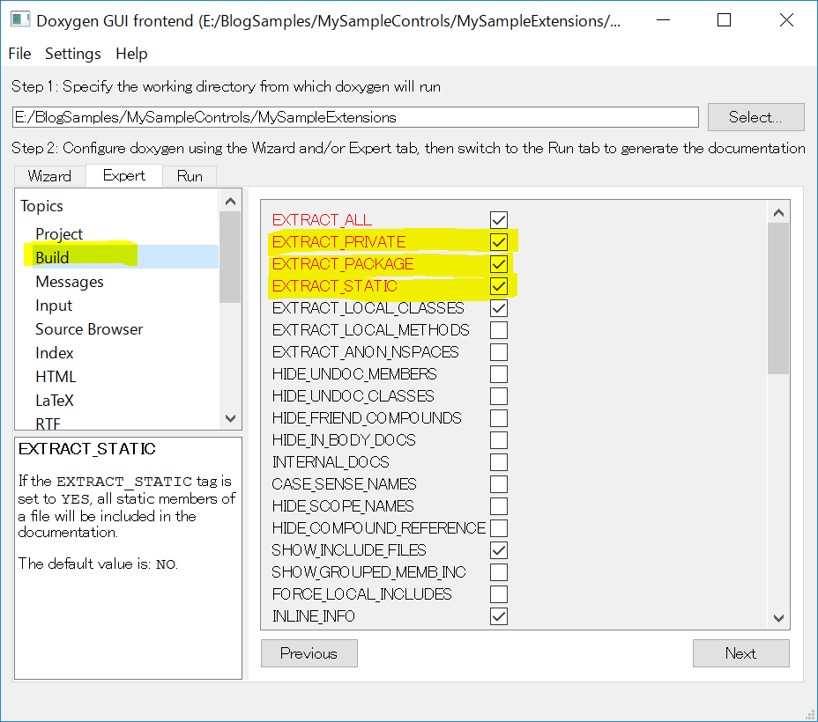Select the Index topic
Screen dimensions: 818x722
pos(55,353)
